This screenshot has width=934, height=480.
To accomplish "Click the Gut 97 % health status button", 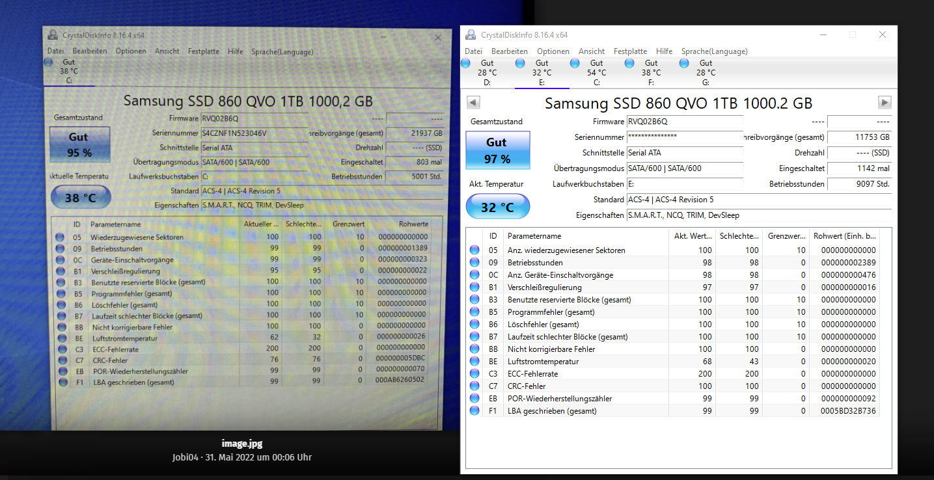I will (x=498, y=150).
